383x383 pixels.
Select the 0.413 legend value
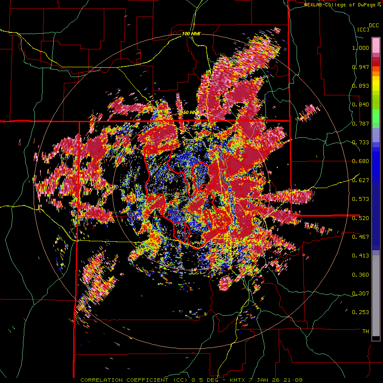point(360,256)
